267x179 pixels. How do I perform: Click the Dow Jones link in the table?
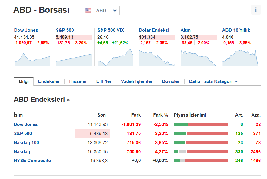coord(26,124)
